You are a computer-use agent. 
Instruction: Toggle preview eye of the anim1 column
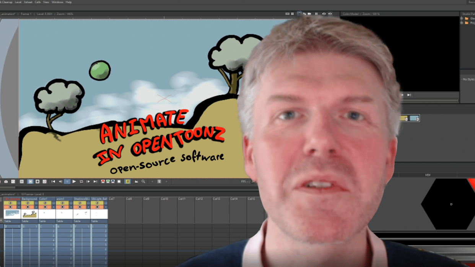pyautogui.click(x=62, y=203)
